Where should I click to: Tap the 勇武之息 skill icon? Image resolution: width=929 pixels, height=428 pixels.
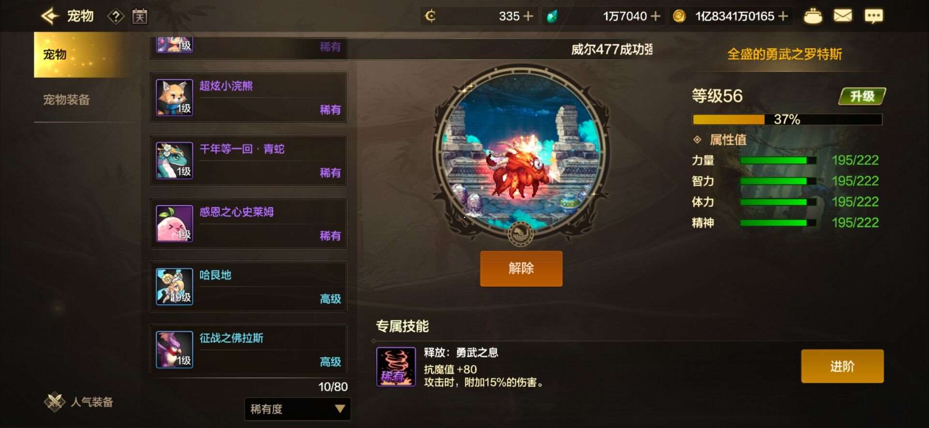click(396, 366)
